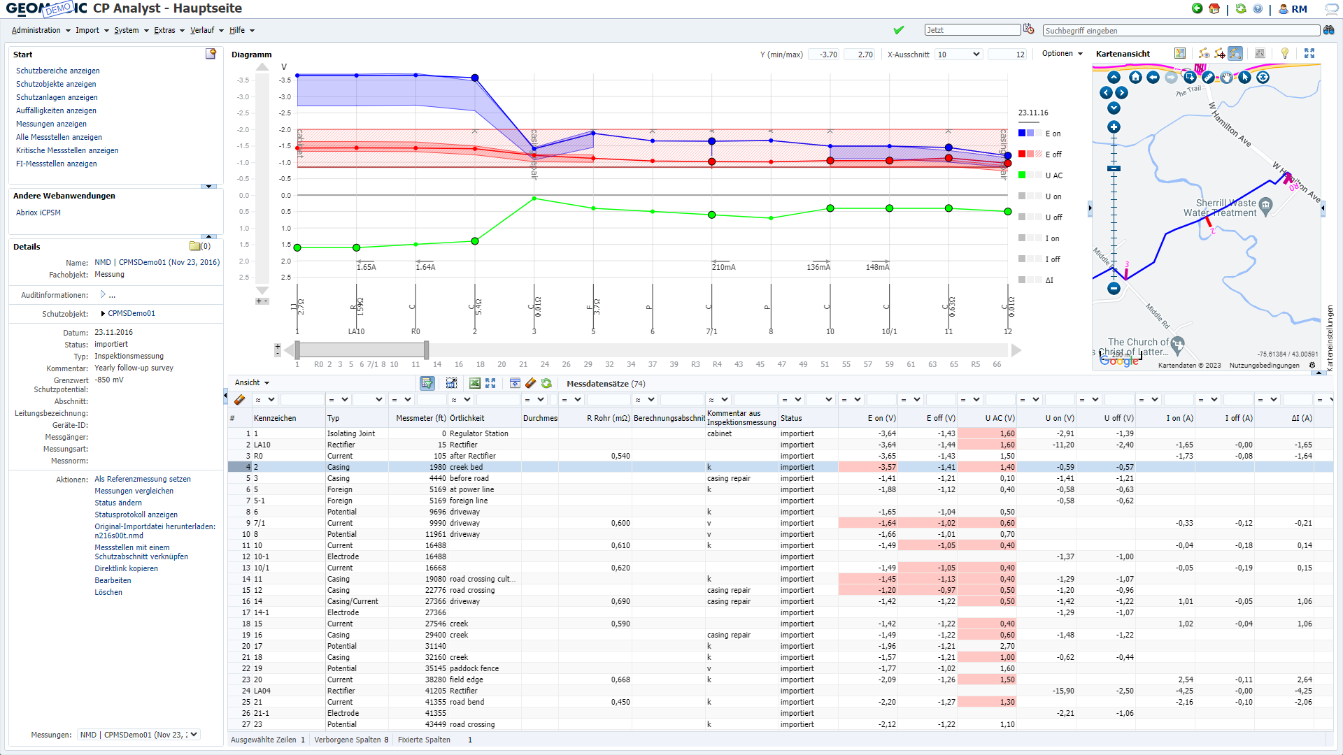This screenshot has width=1343, height=755.
Task: Expand the CPMSDemo01 Schutzobjekt entry
Action: click(104, 314)
